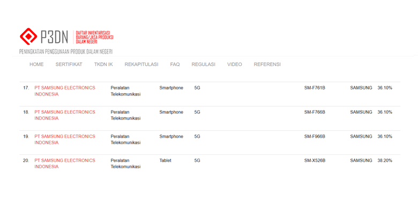Go to the SERTIFIKAT page

click(x=69, y=64)
